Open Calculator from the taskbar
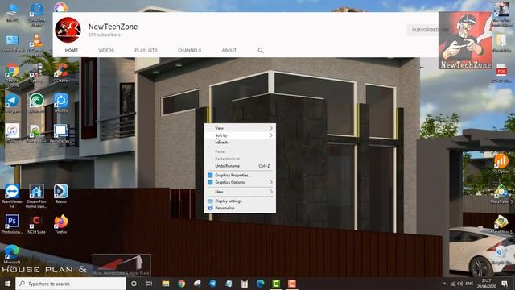This screenshot has width=515, height=290. point(245,284)
